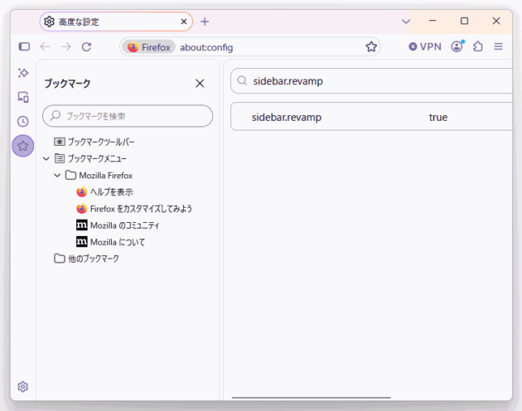Screen dimensions: 522x411
Task: Open a new tab with plus button
Action: pos(205,22)
